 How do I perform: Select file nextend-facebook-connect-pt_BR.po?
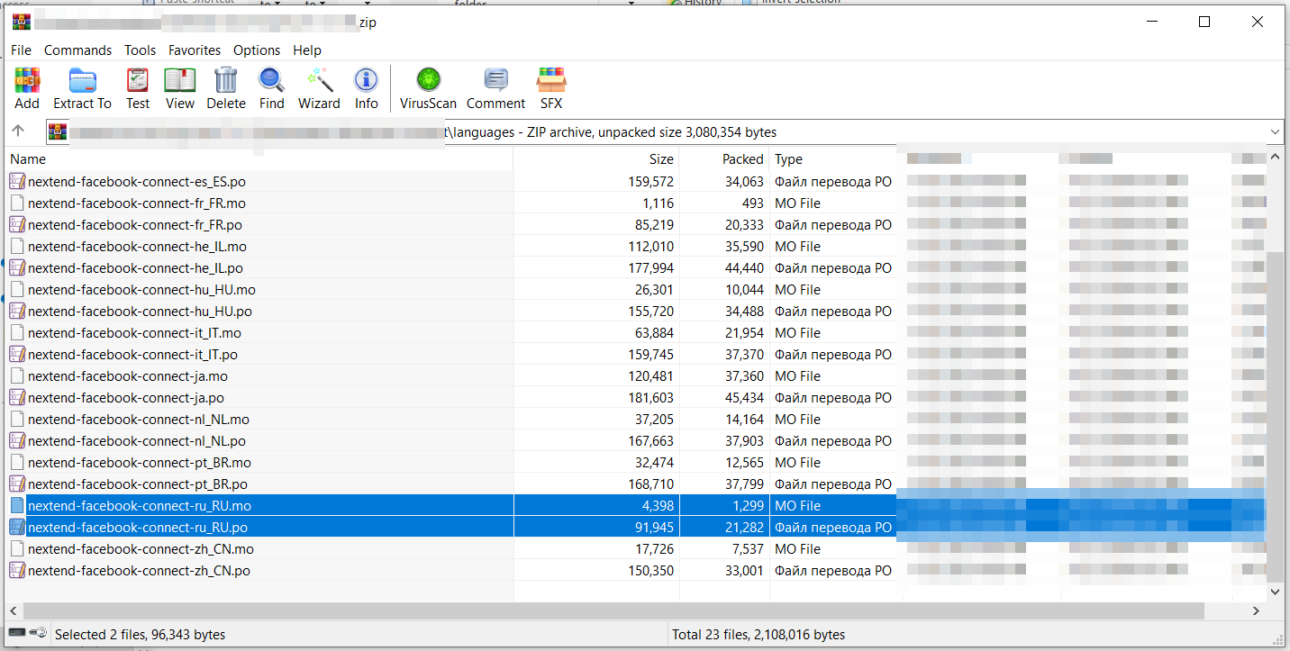pos(139,484)
